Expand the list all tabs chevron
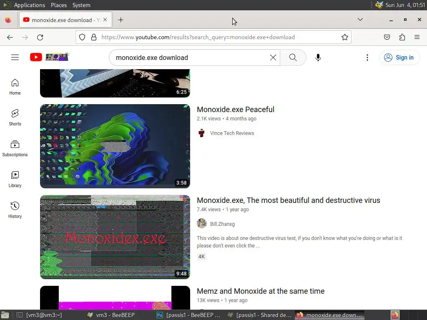The width and height of the screenshot is (427, 320). (360, 20)
